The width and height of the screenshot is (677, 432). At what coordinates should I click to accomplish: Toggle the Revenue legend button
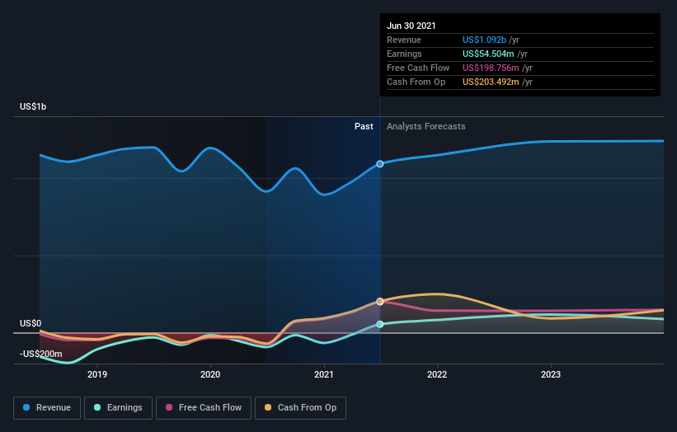click(47, 408)
